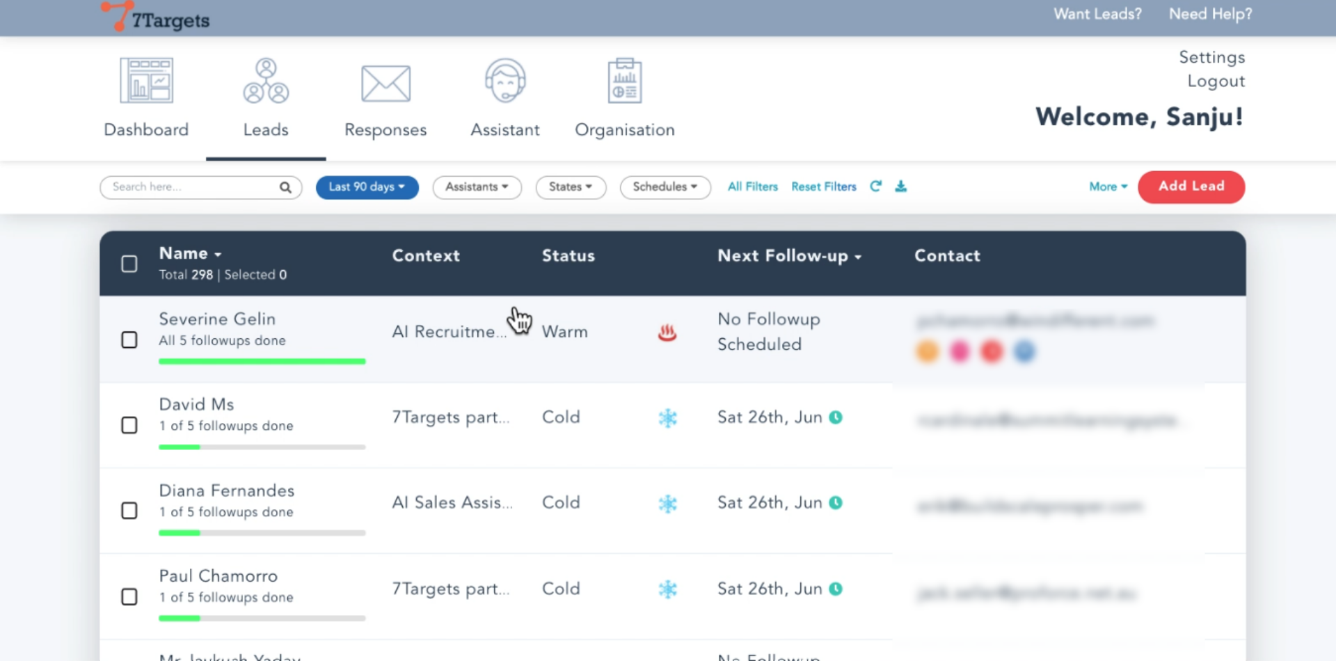Click the download leads icon

click(901, 186)
